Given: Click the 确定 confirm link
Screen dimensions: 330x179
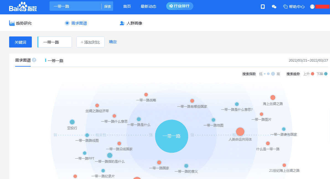Looking at the screenshot, I should 113,42.
